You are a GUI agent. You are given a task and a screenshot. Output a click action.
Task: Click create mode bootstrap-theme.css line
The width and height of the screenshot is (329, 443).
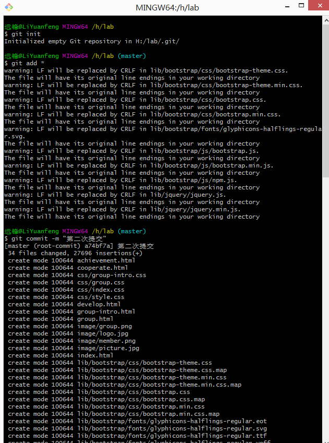(x=110, y=363)
